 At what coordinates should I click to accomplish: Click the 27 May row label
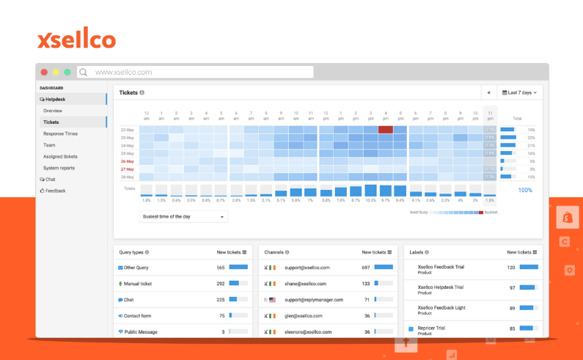pos(127,169)
